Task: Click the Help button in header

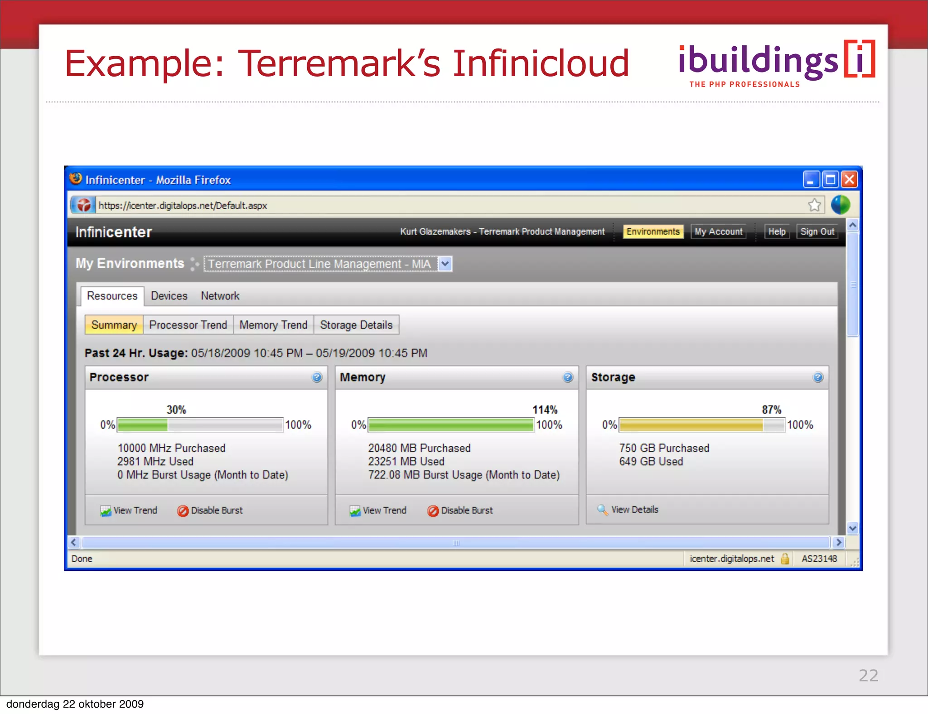Action: click(777, 232)
